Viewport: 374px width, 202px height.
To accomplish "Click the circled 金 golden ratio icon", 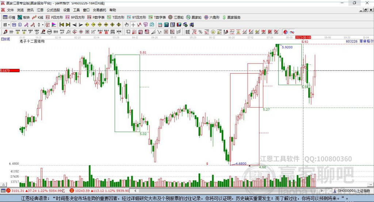I will [213, 32].
